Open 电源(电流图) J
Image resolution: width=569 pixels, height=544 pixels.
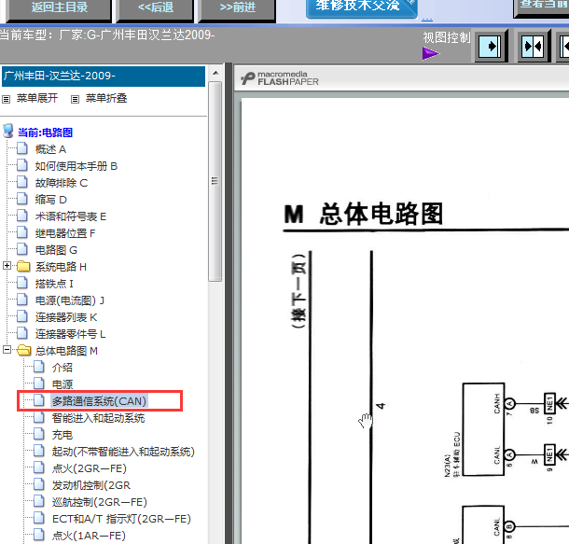[x=70, y=300]
